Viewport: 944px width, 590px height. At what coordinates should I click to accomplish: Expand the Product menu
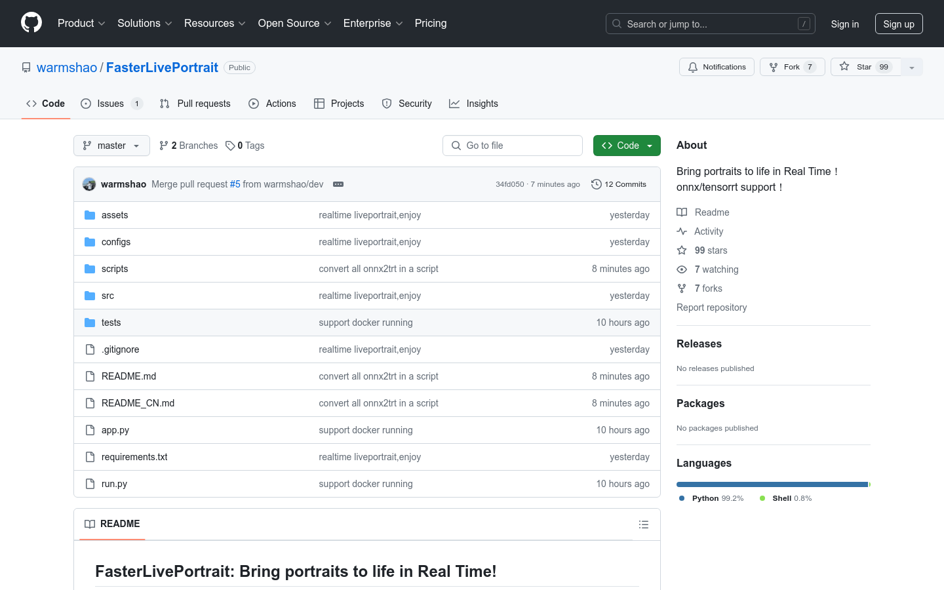pos(81,24)
